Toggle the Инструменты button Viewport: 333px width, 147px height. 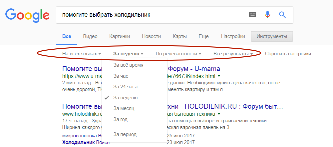[x=272, y=36]
